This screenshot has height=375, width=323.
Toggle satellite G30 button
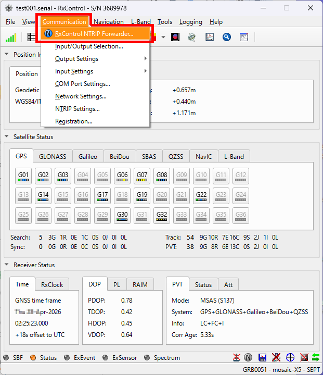point(122,216)
